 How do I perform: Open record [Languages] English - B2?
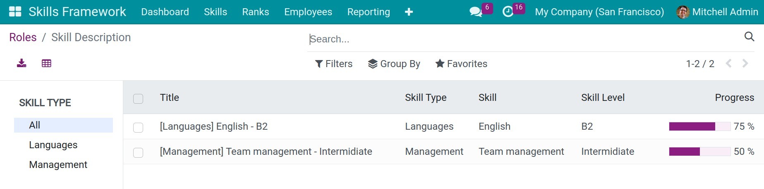click(214, 126)
